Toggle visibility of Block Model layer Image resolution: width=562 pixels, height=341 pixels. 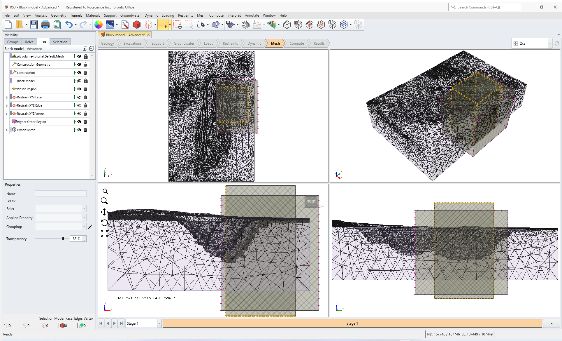pyautogui.click(x=80, y=81)
